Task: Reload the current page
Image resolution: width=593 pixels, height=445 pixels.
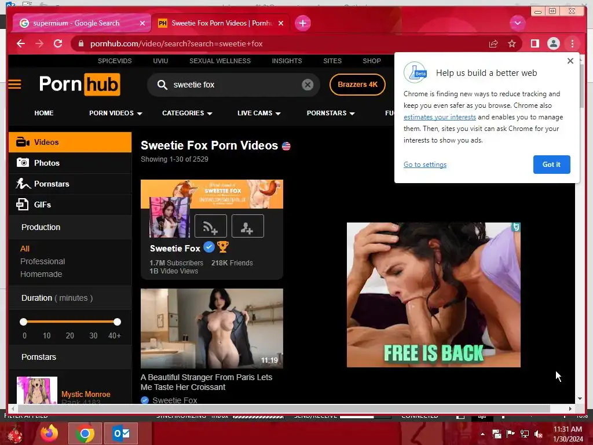Action: (x=58, y=43)
